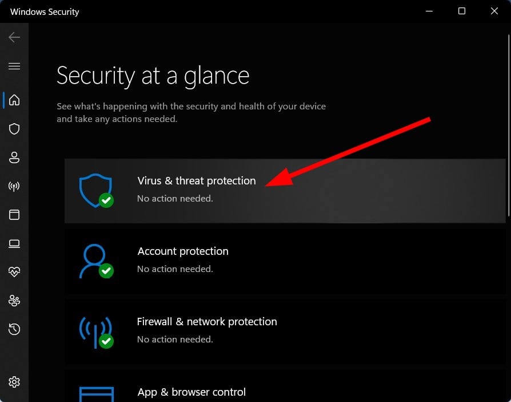Open Home in the sidebar

pos(14,100)
